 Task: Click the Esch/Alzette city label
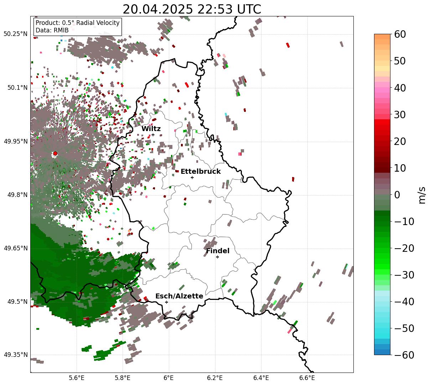pos(179,296)
